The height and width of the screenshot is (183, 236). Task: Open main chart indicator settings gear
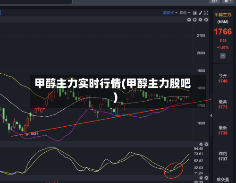[201, 20]
